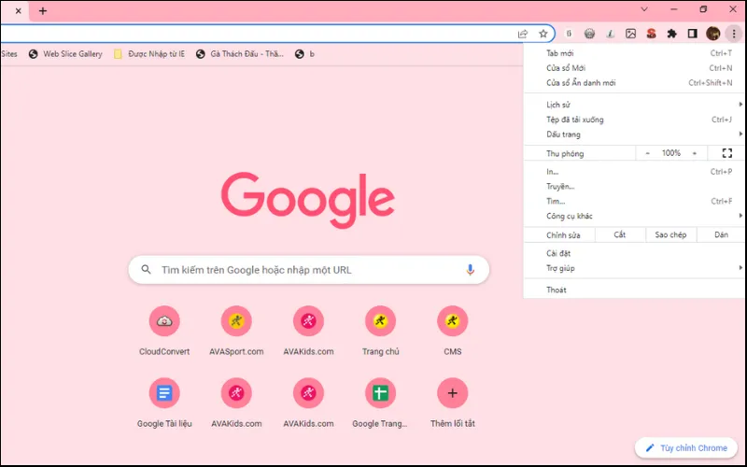Bookmark this tab with the star icon
This screenshot has width=747, height=467.
[x=543, y=34]
